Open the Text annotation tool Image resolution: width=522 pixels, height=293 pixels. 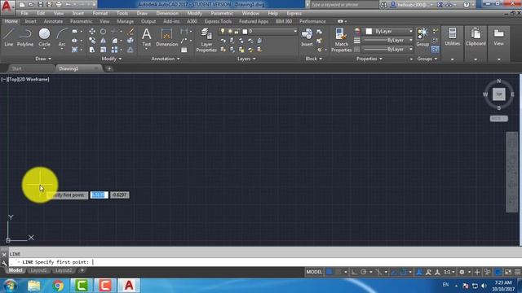pyautogui.click(x=147, y=37)
